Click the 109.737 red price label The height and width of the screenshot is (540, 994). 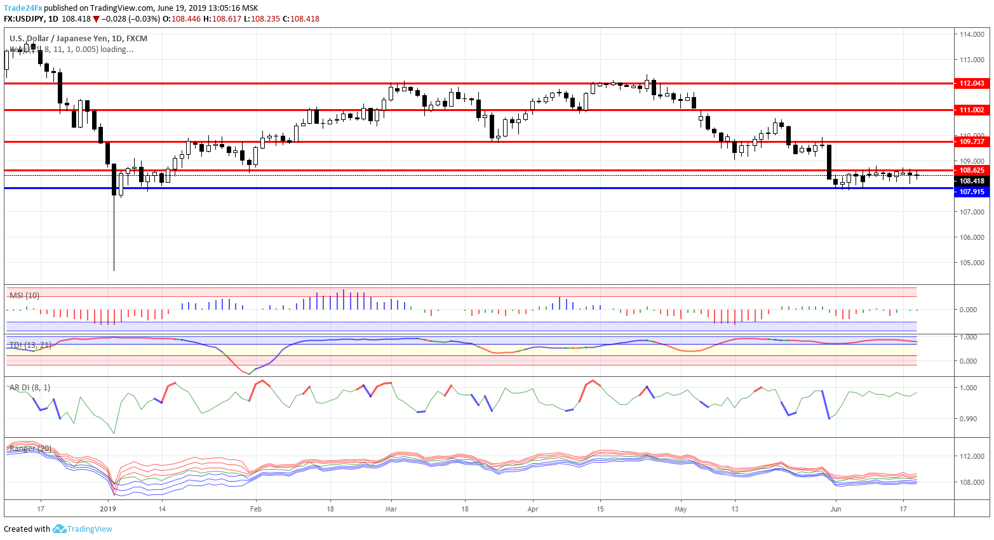pyautogui.click(x=972, y=142)
